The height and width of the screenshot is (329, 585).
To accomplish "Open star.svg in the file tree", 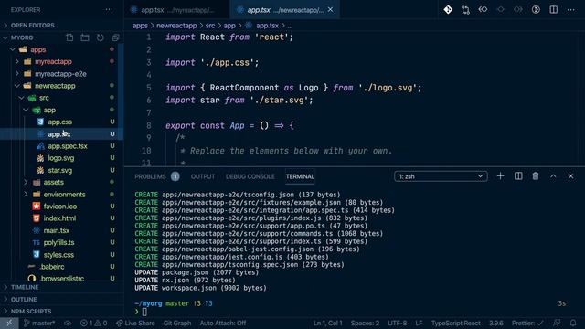I will pyautogui.click(x=60, y=170).
